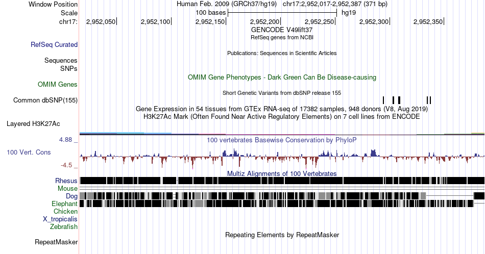485x254 pixels.
Task: Click the 2,952,250 ruler position
Action: (x=319, y=21)
